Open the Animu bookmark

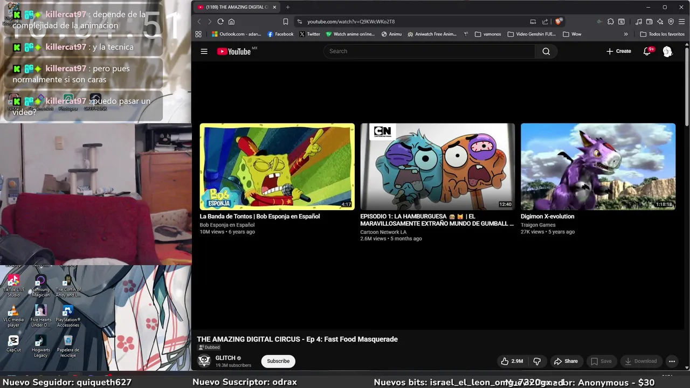391,34
